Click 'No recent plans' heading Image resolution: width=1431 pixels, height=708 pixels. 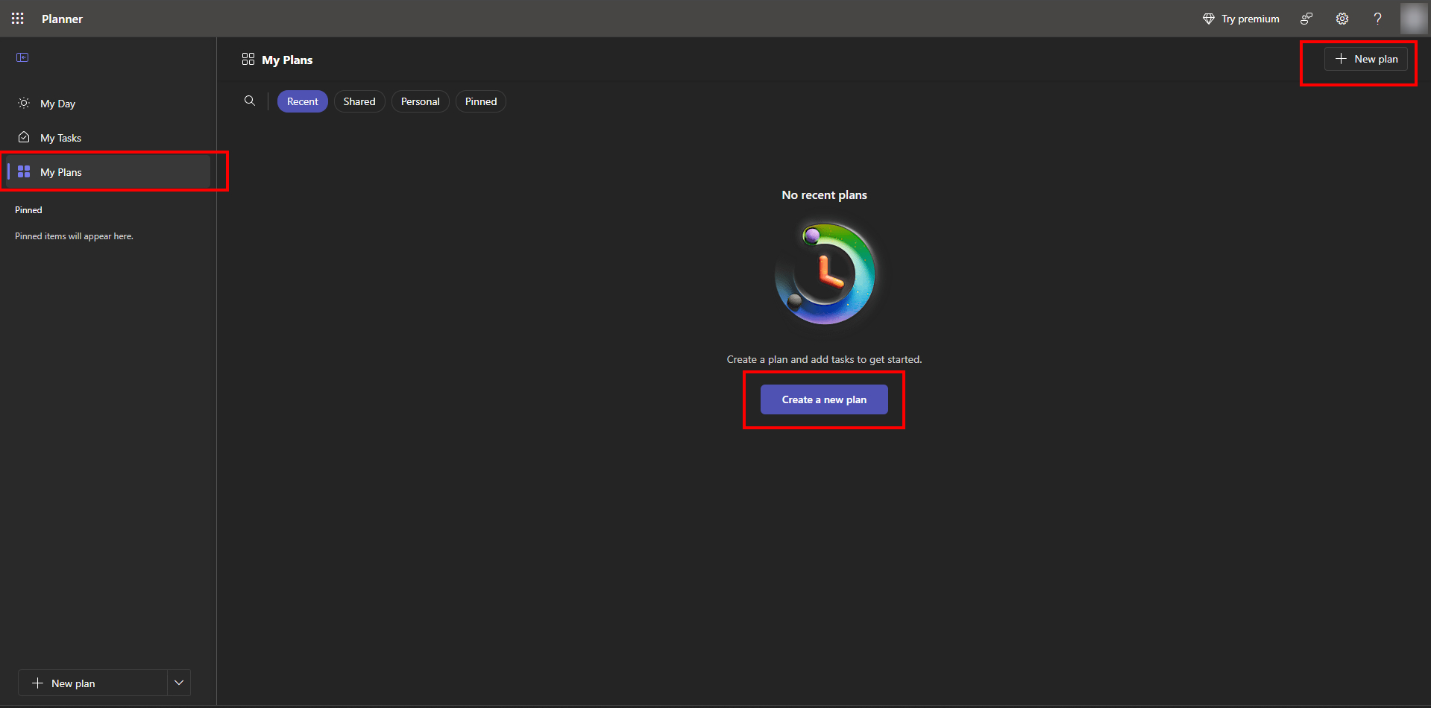tap(824, 195)
